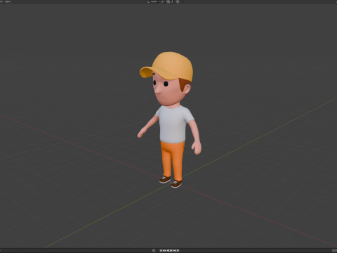
Task: Jump to previous keyframe
Action: point(164,251)
